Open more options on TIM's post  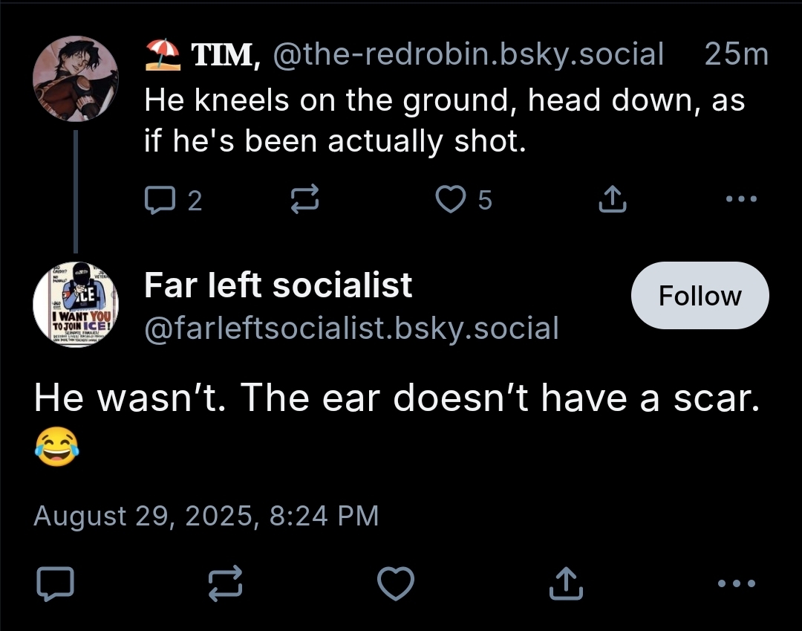pyautogui.click(x=741, y=199)
